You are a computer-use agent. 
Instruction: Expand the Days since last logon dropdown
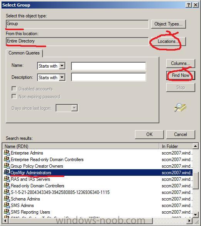(x=74, y=108)
